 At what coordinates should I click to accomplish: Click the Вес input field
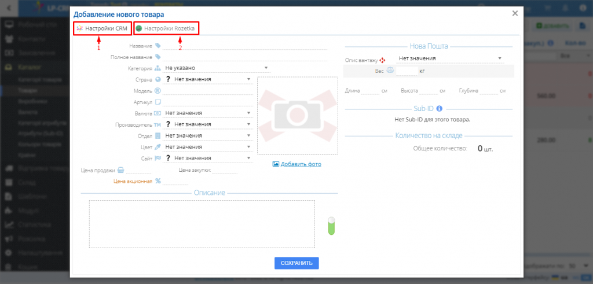click(x=407, y=71)
